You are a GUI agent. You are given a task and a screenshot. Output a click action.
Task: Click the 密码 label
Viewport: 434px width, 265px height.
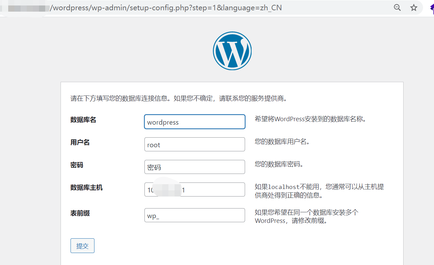(77, 165)
